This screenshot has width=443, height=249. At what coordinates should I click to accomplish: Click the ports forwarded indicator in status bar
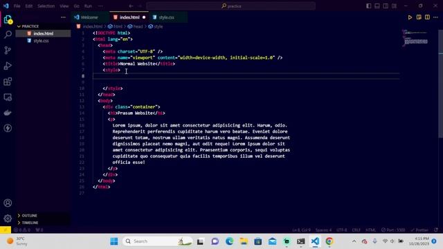click(x=39, y=230)
